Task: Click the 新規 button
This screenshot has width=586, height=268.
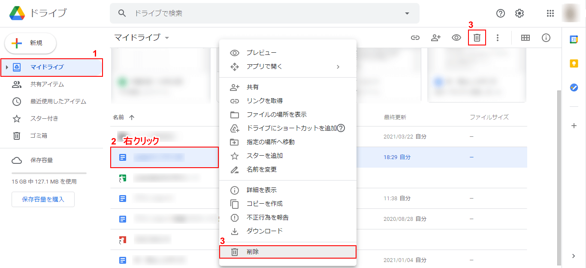Action: 30,43
